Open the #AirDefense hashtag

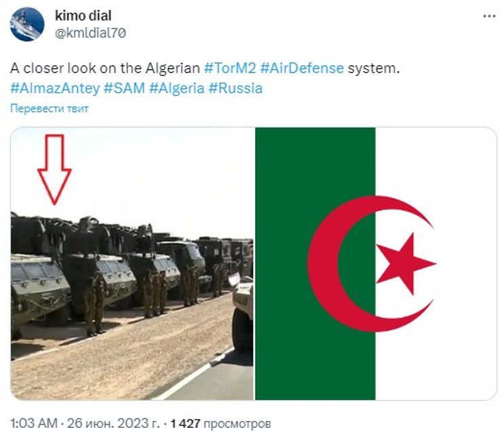[x=303, y=68]
